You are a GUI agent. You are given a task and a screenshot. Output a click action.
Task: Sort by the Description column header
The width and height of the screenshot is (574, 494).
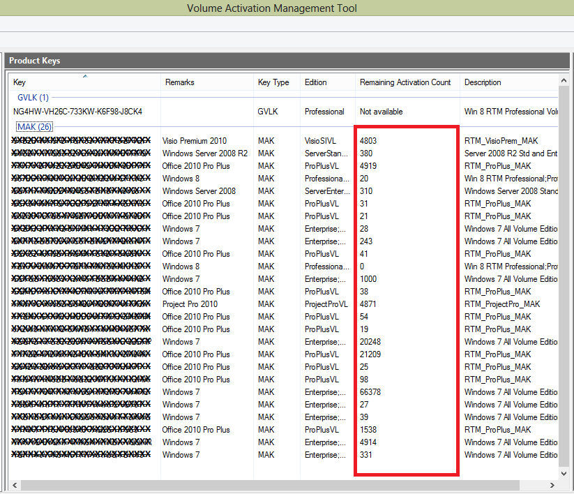509,82
